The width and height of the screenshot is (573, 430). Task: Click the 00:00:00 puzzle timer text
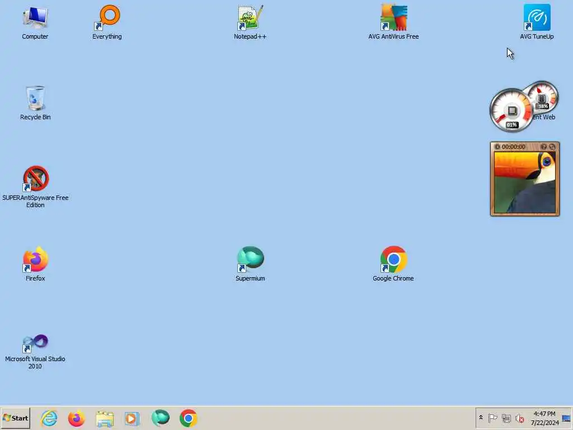(514, 147)
